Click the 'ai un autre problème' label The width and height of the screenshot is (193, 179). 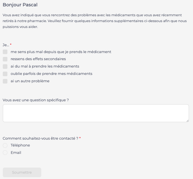[x=30, y=81]
